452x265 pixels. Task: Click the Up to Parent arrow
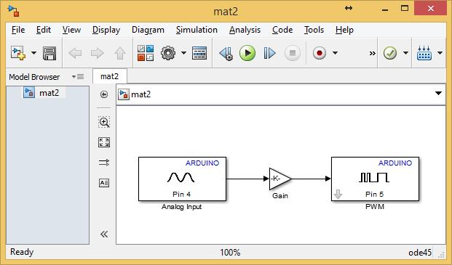click(x=120, y=53)
